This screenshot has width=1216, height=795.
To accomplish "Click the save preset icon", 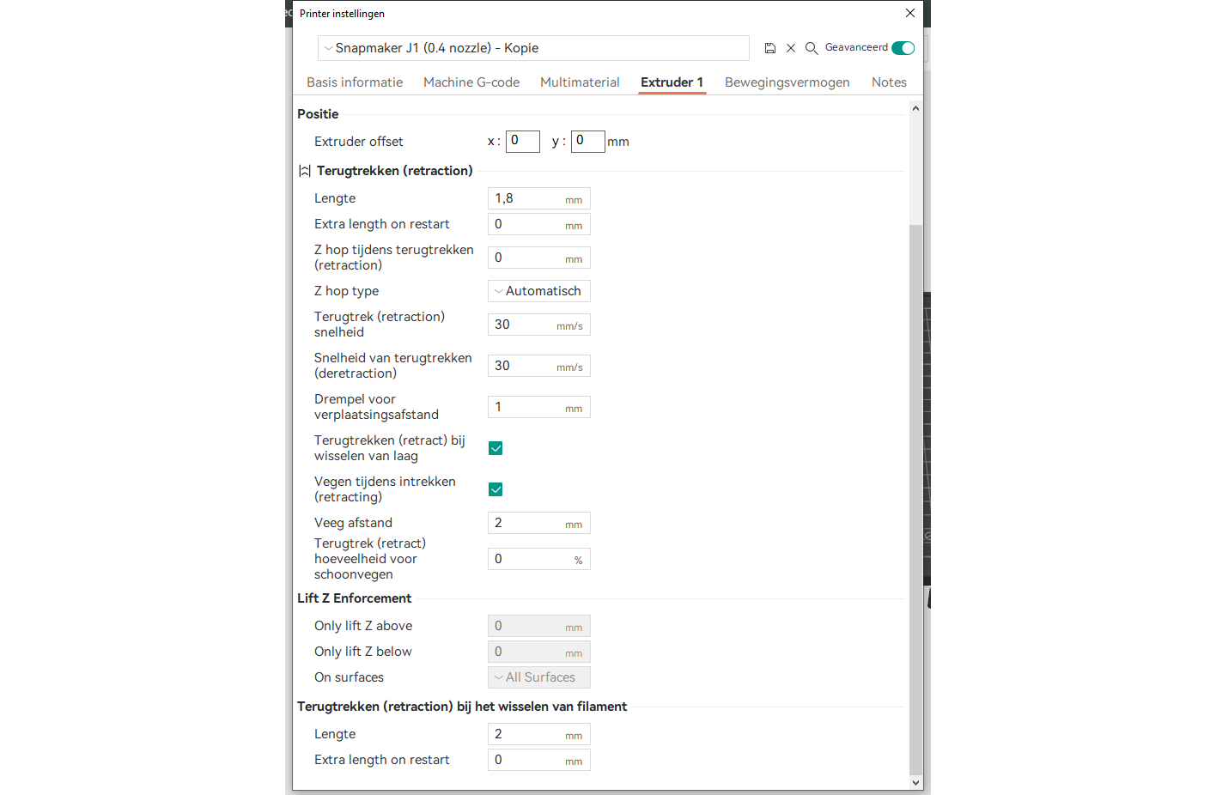I will point(770,48).
